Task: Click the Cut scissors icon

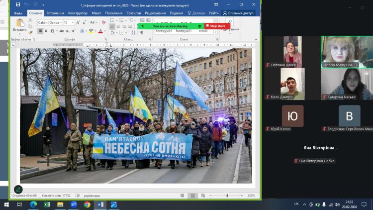Action: click(x=30, y=20)
